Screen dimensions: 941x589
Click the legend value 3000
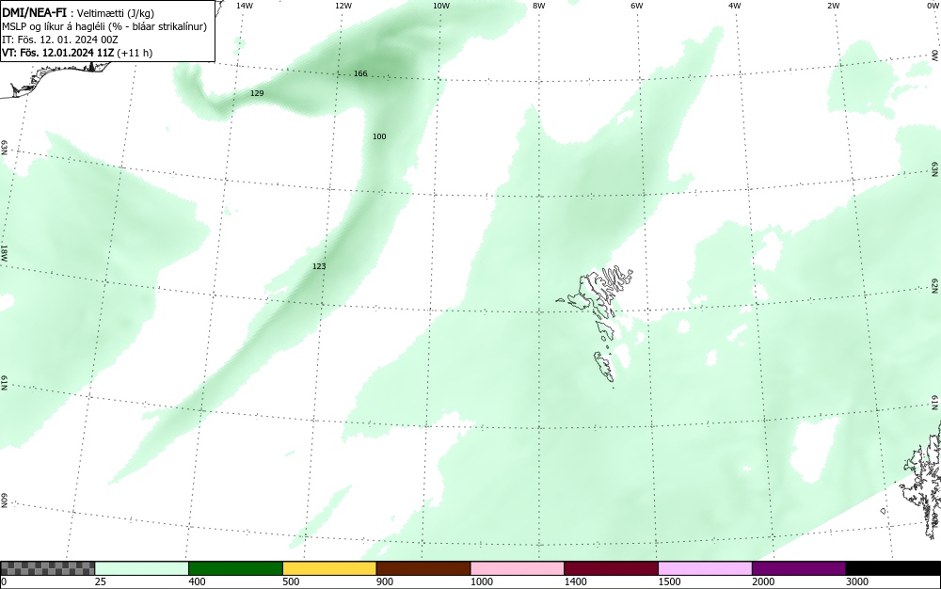coord(857,581)
